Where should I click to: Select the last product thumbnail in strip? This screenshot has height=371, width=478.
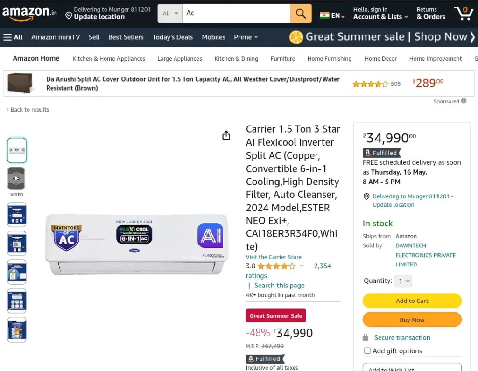point(17,329)
